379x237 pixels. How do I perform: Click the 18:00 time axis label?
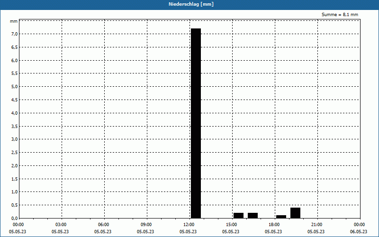(x=275, y=225)
